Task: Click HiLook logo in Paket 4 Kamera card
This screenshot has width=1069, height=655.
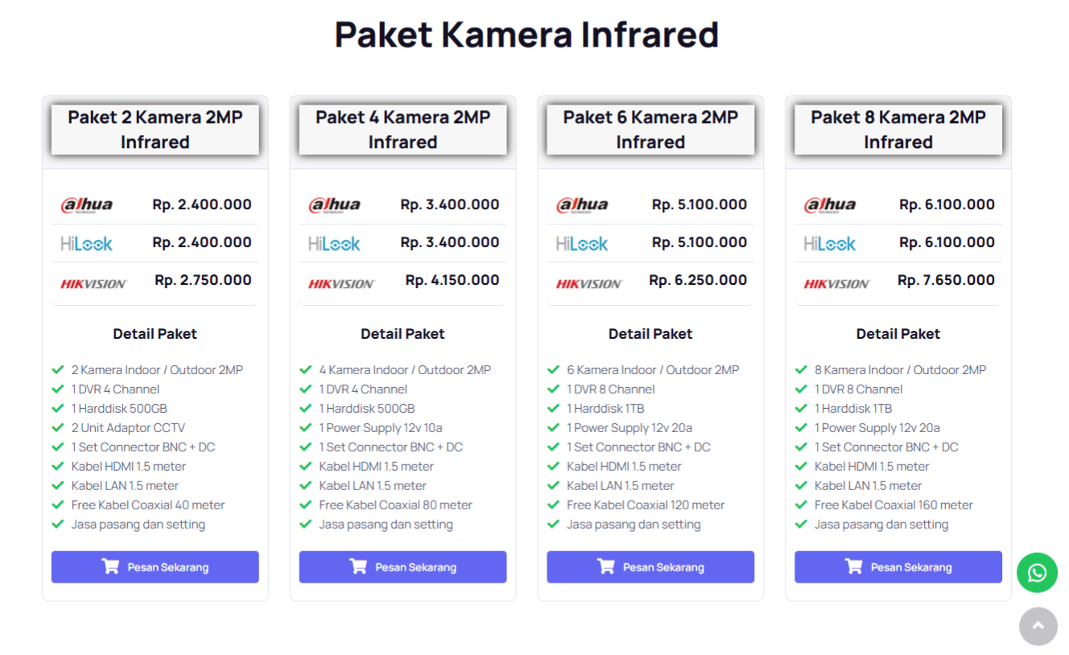Action: (x=334, y=243)
